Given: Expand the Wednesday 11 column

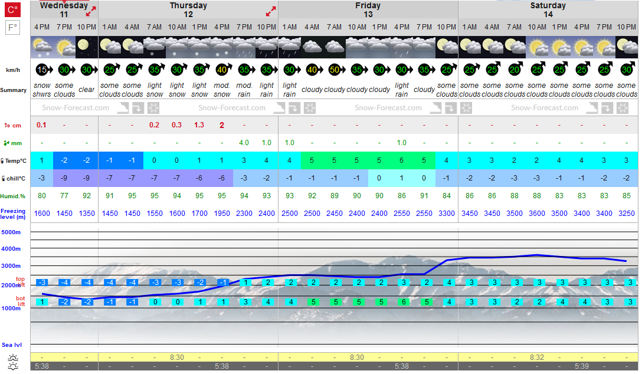Looking at the screenshot, I should [x=91, y=11].
